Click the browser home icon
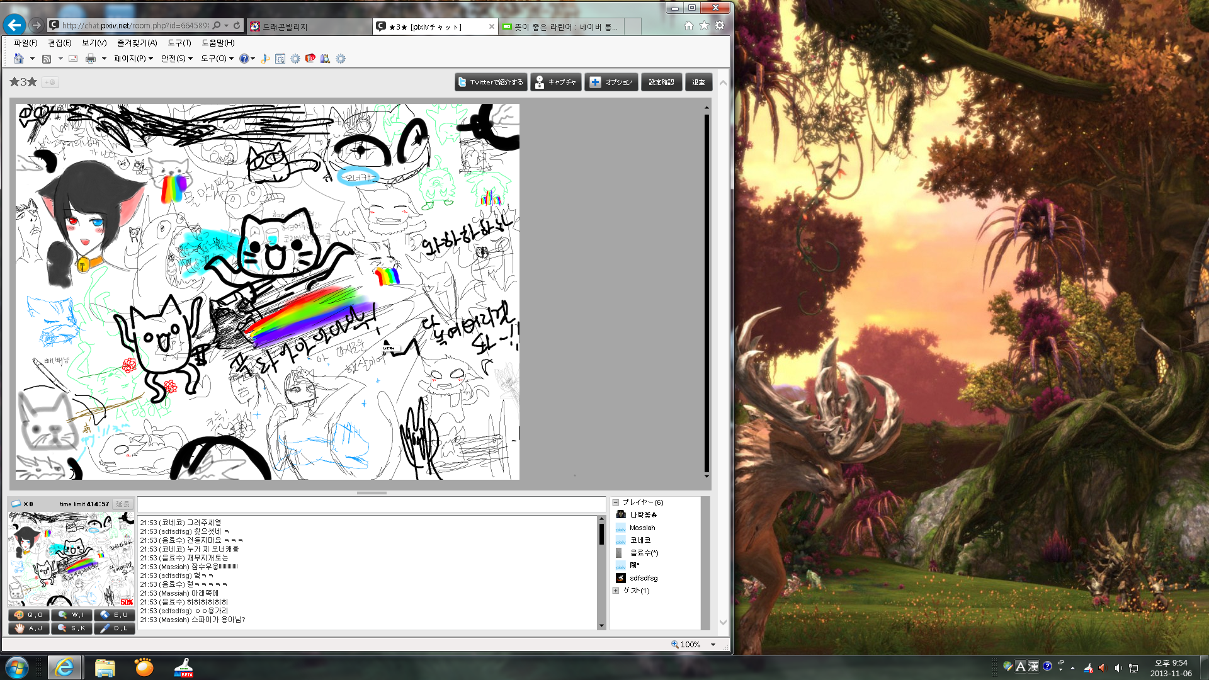This screenshot has height=680, width=1209. pos(688,26)
